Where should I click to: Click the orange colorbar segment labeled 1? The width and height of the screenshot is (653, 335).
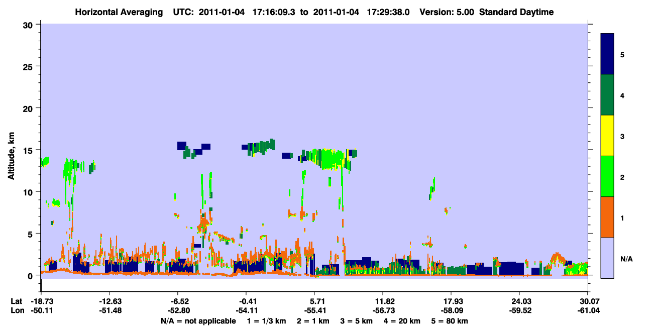click(607, 217)
